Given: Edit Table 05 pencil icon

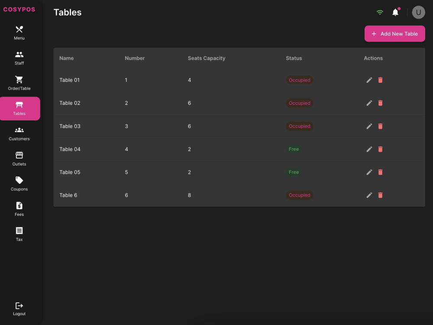Looking at the screenshot, I should [369, 172].
